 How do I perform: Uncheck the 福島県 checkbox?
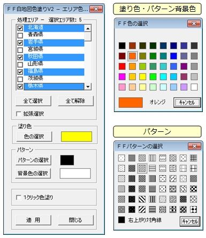(x=20, y=72)
